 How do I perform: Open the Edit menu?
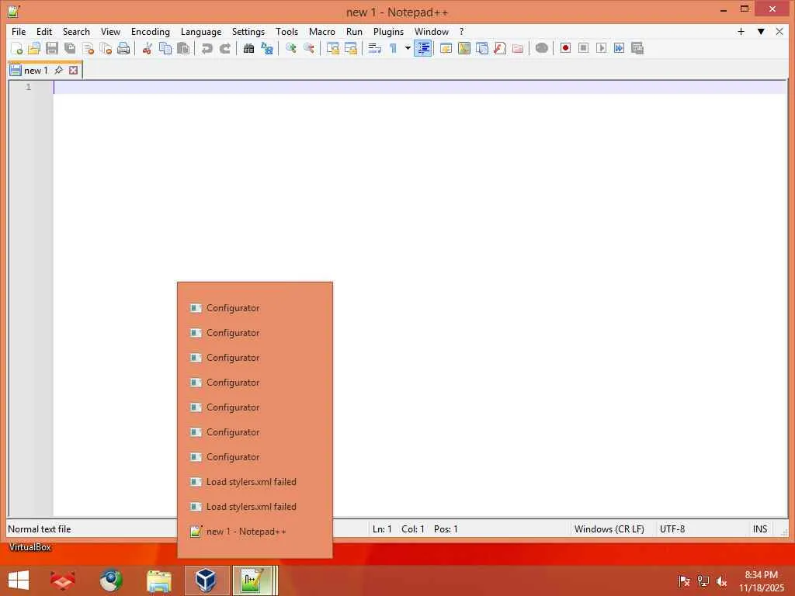[44, 31]
